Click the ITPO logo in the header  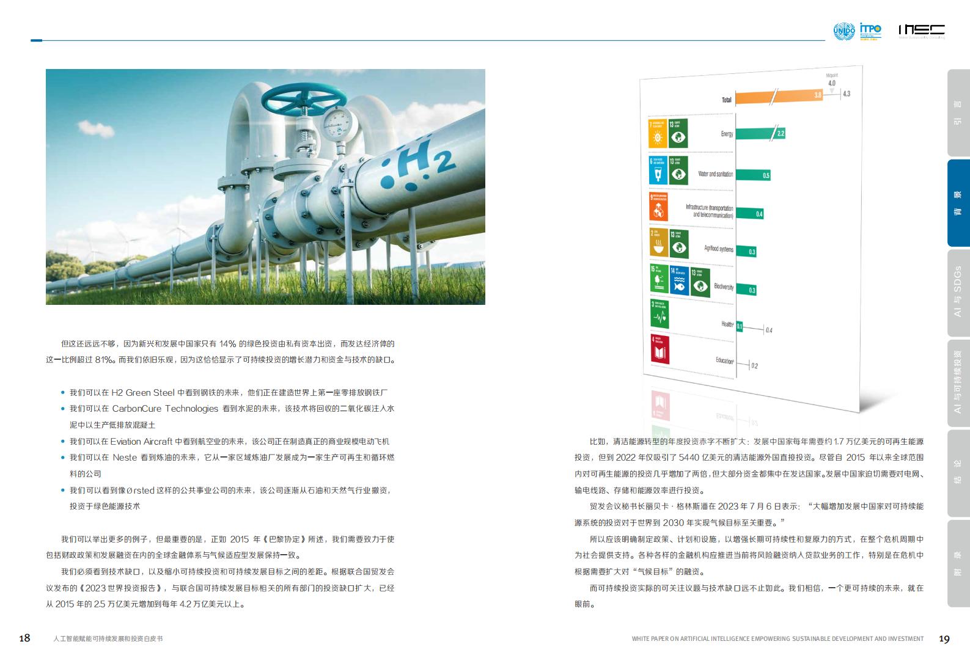pyautogui.click(x=870, y=31)
